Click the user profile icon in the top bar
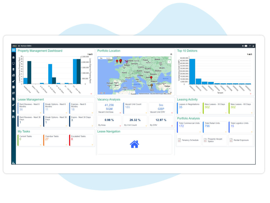Screen dimensions: 270x203 click(x=253, y=46)
